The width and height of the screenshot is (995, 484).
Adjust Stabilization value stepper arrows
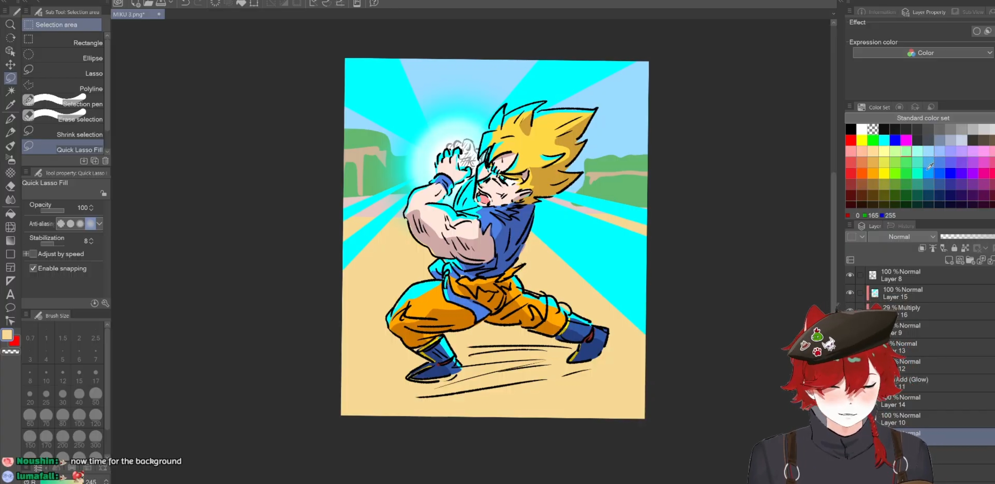click(x=91, y=241)
